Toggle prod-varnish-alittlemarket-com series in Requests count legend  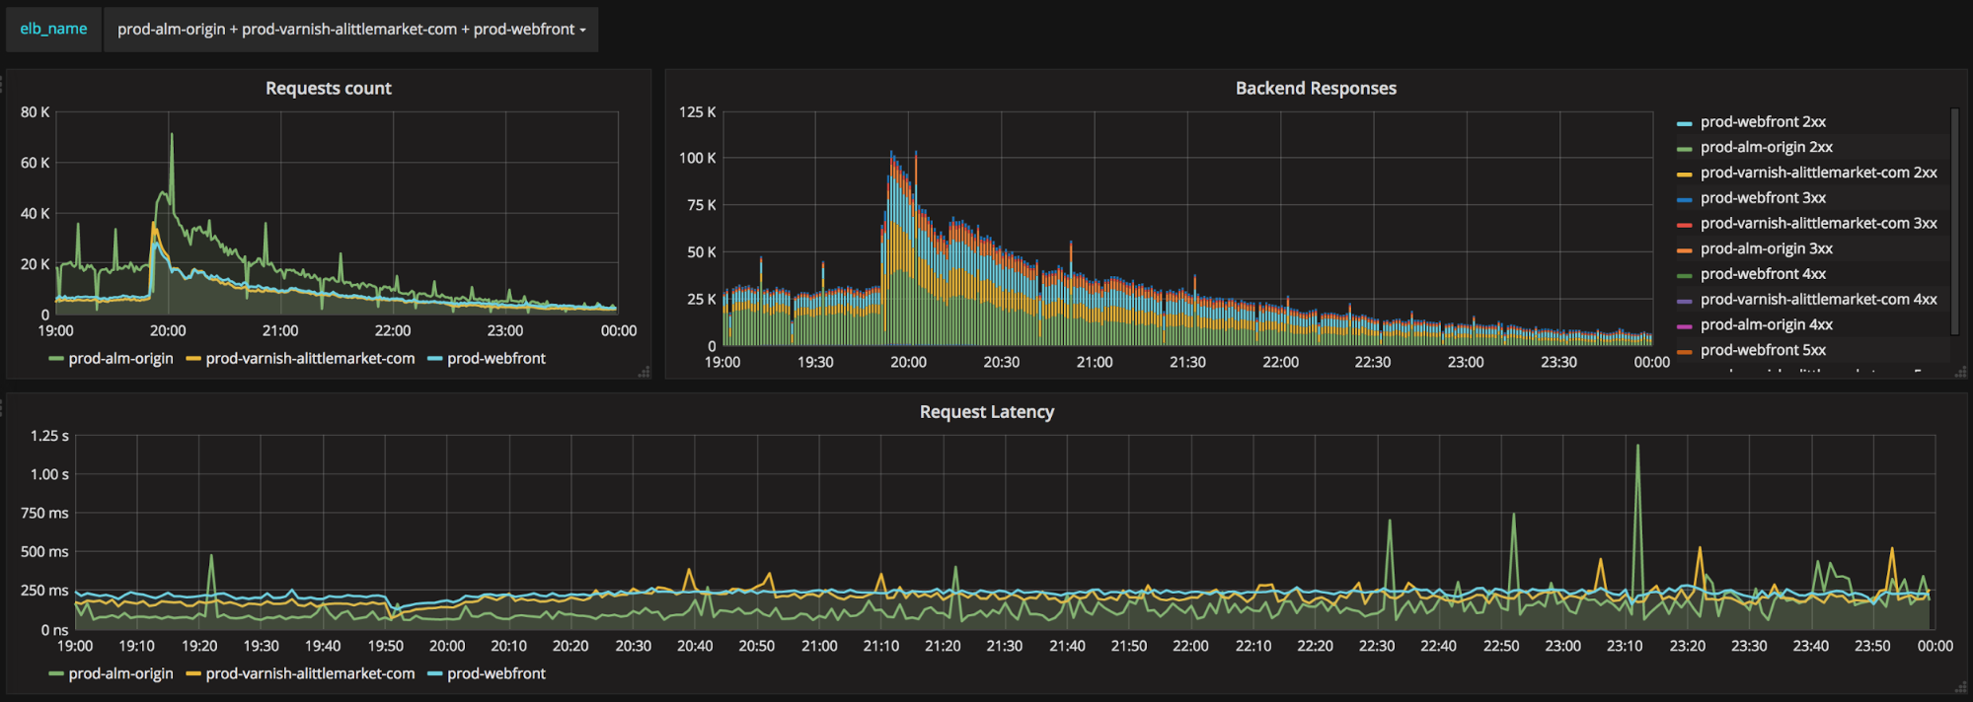tap(310, 358)
